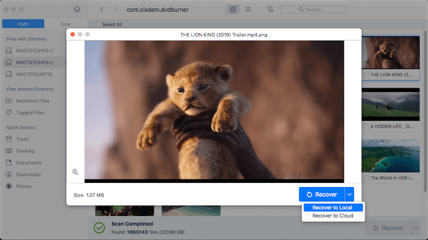Check The World in HDR checkbox
This screenshot has height=240, width=428.
[366, 177]
